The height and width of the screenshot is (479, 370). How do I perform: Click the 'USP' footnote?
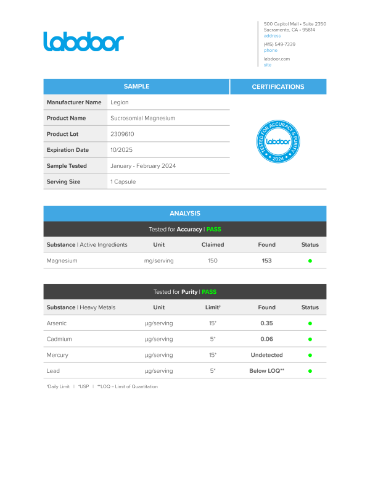(83, 387)
